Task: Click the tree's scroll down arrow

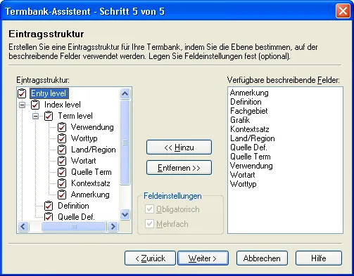Action: point(125,215)
